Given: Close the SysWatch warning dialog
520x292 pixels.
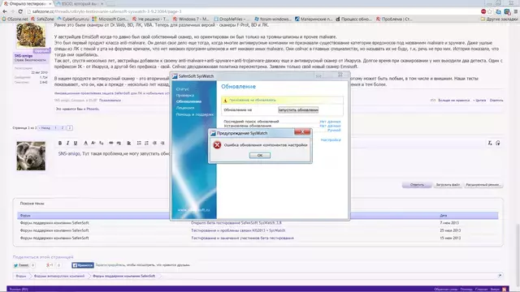Looking at the screenshot, I should [x=302, y=132].
